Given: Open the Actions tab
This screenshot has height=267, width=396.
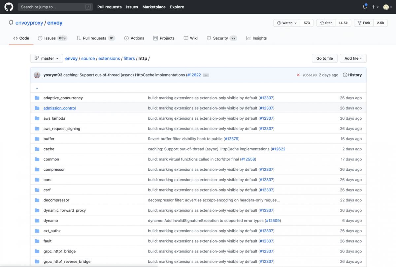Looking at the screenshot, I should [134, 38].
